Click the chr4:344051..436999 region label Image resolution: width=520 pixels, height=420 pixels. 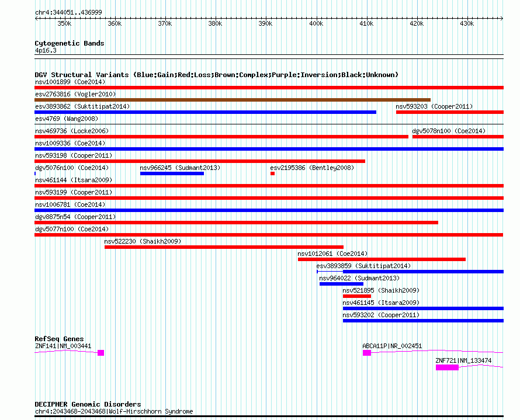pos(68,13)
